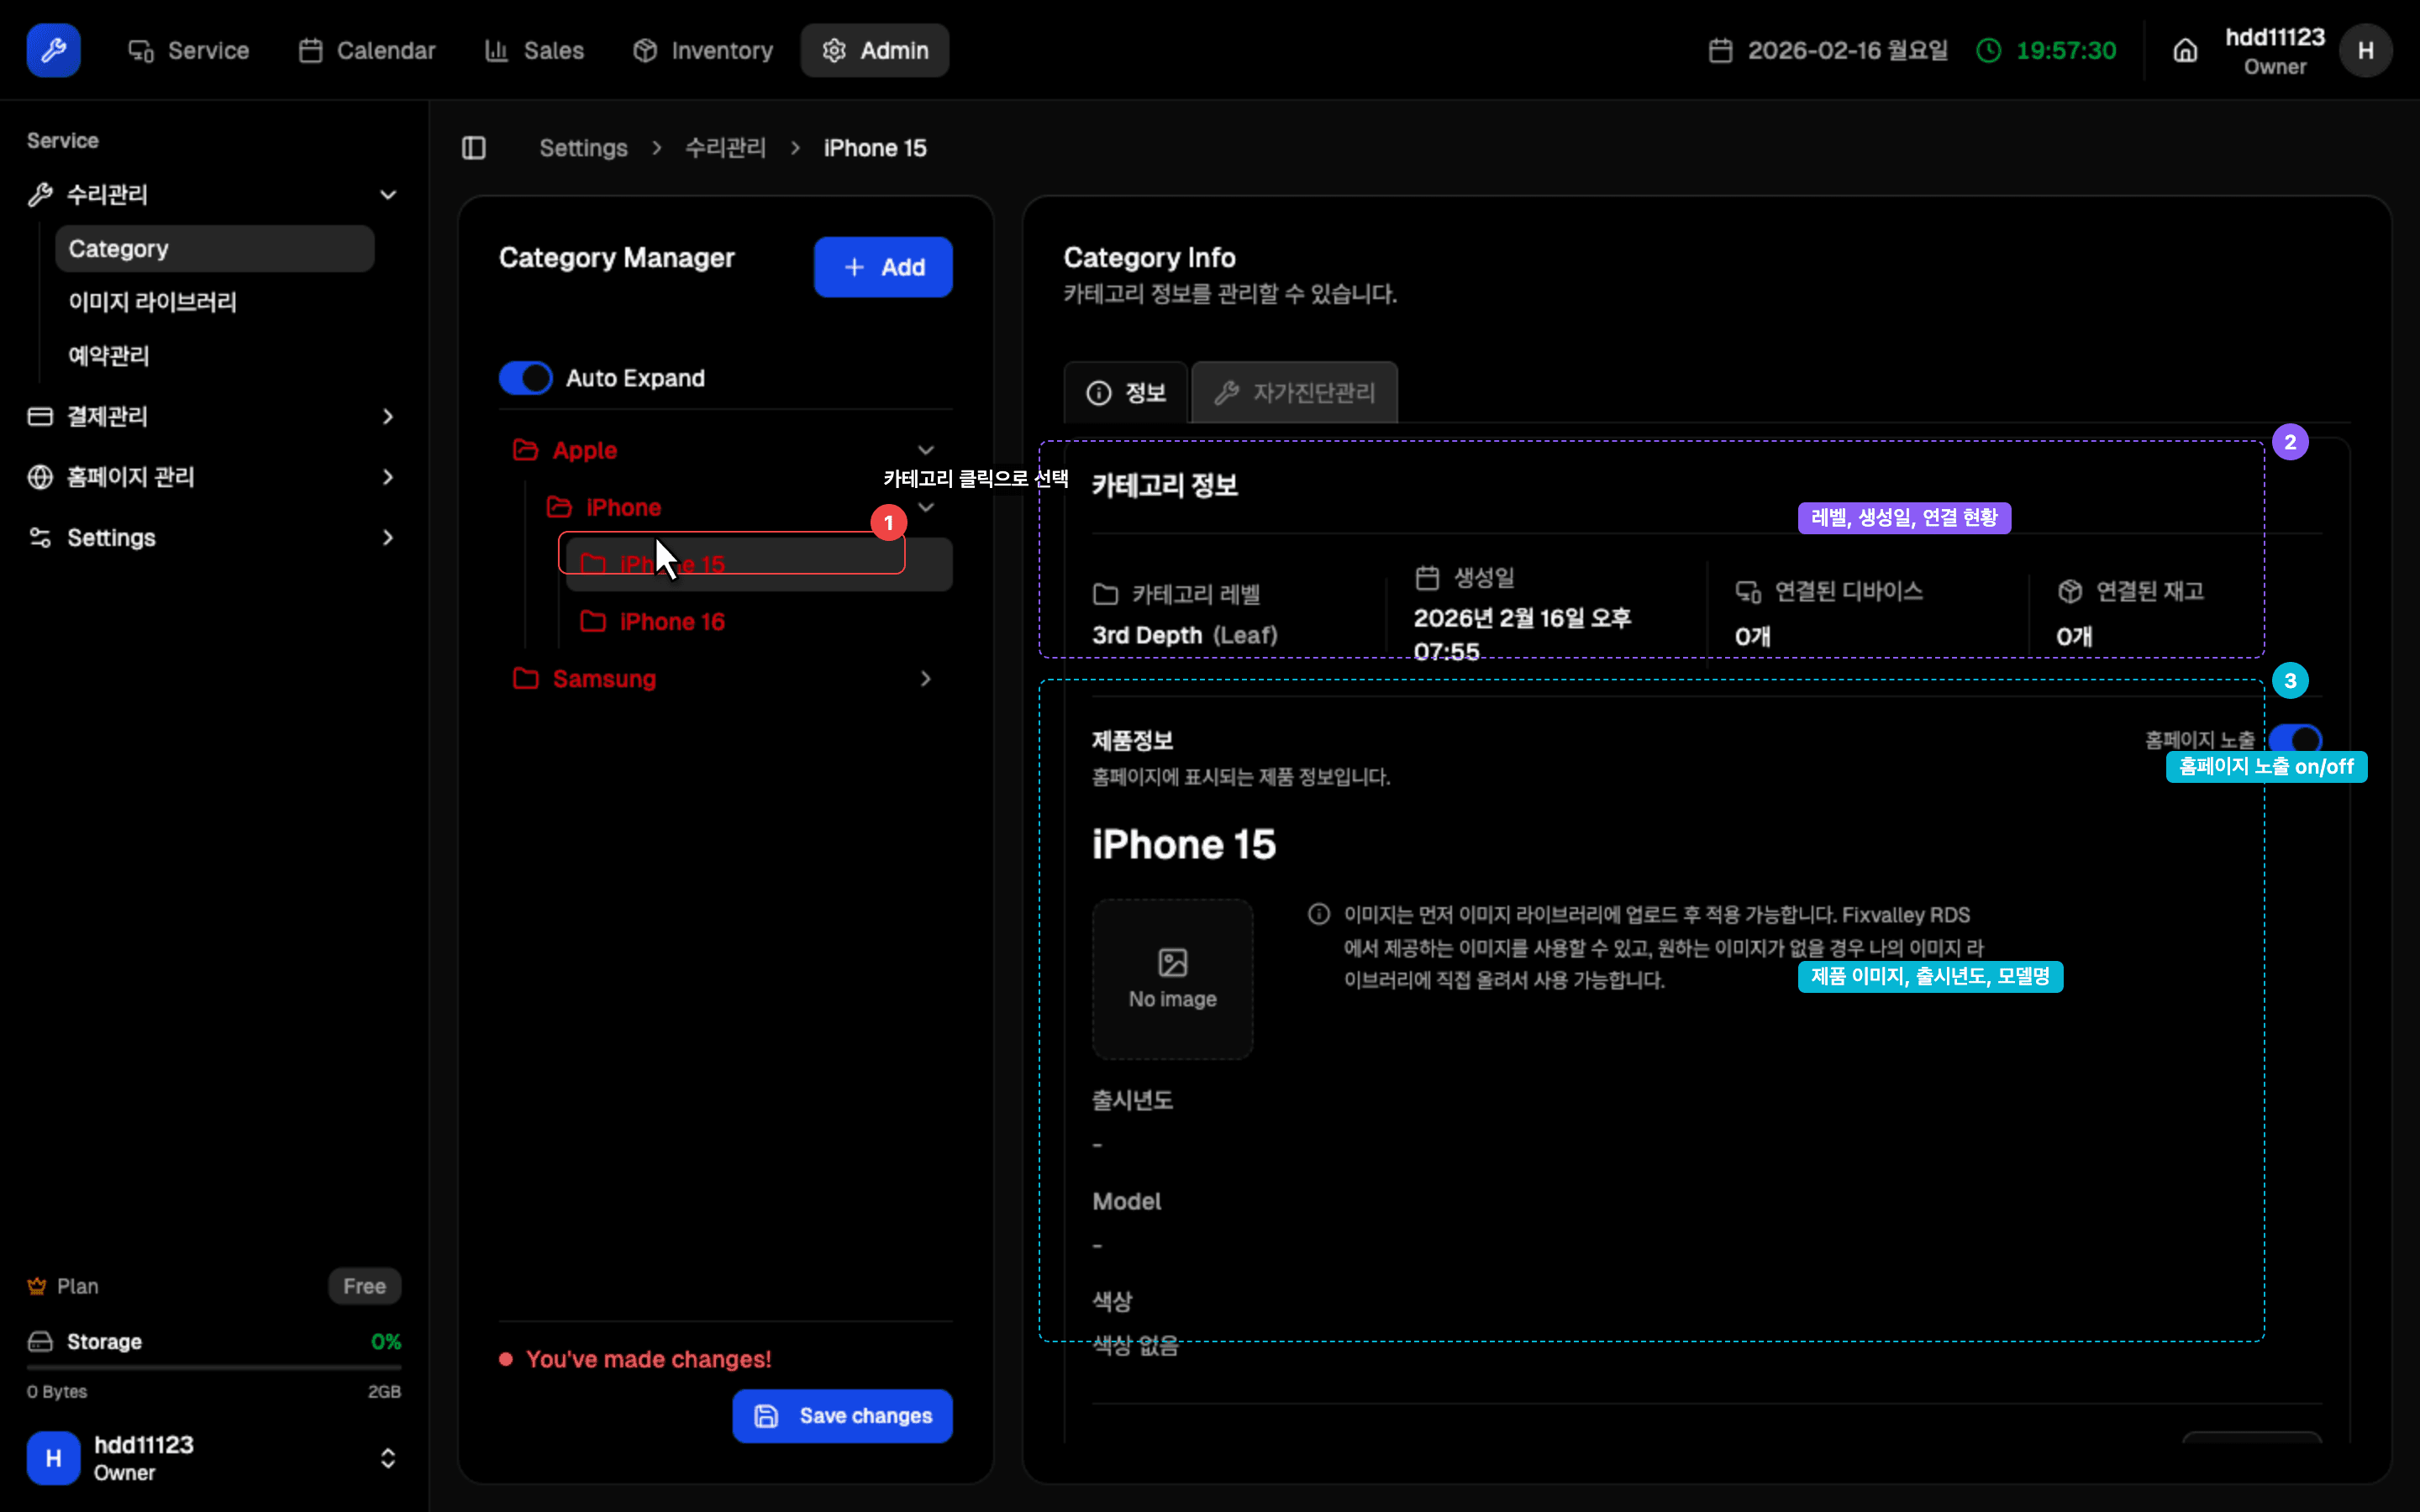Click the Save changes button
This screenshot has width=2420, height=1512.
(x=842, y=1416)
